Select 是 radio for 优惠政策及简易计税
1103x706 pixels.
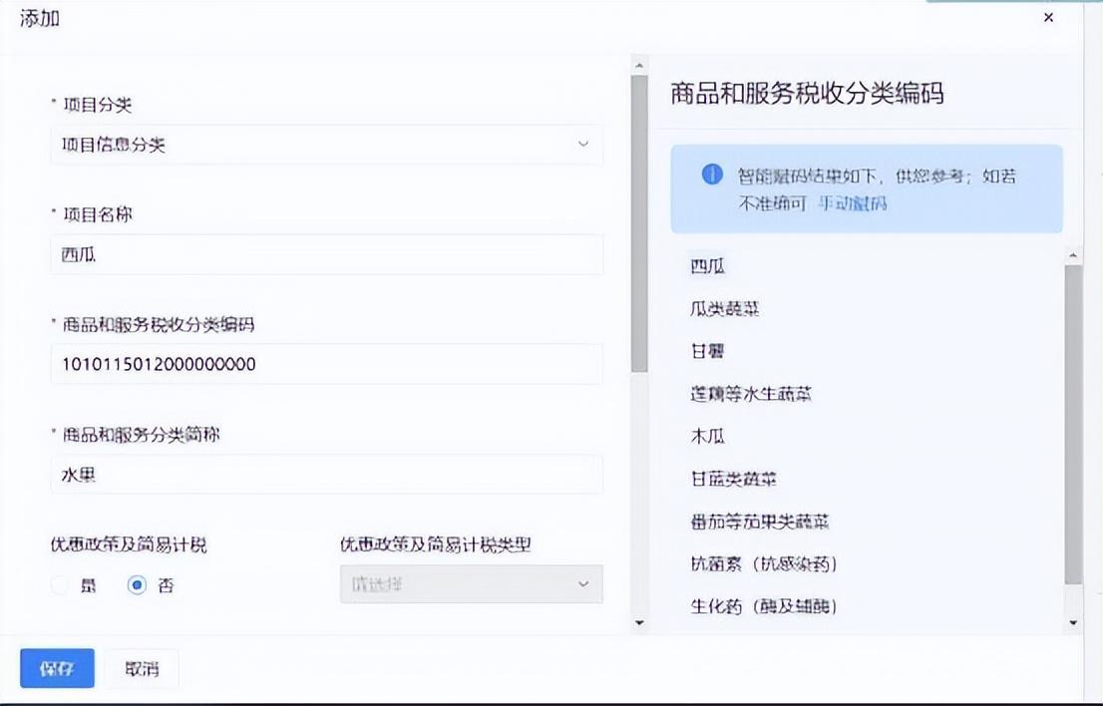coord(61,585)
